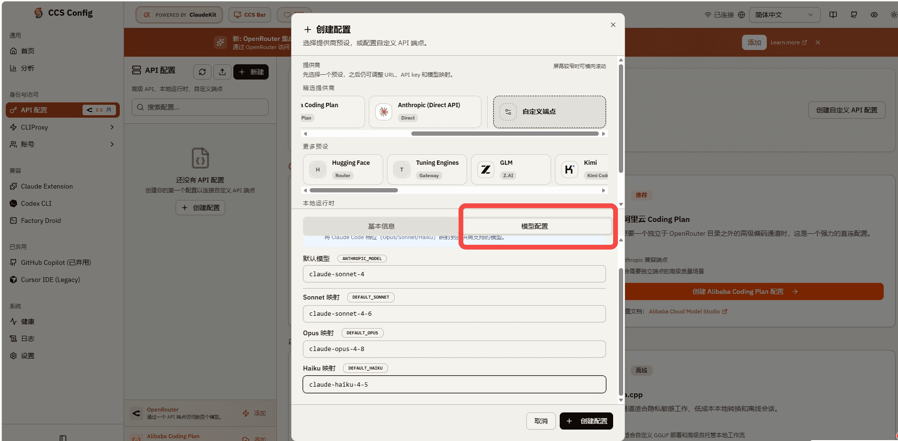Click the Kimi K logo icon

(x=570, y=170)
